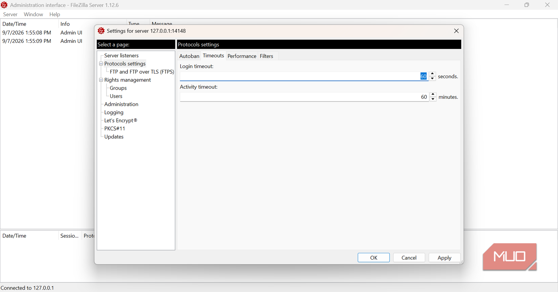558x292 pixels.
Task: Open the Filters tab
Action: coord(266,56)
